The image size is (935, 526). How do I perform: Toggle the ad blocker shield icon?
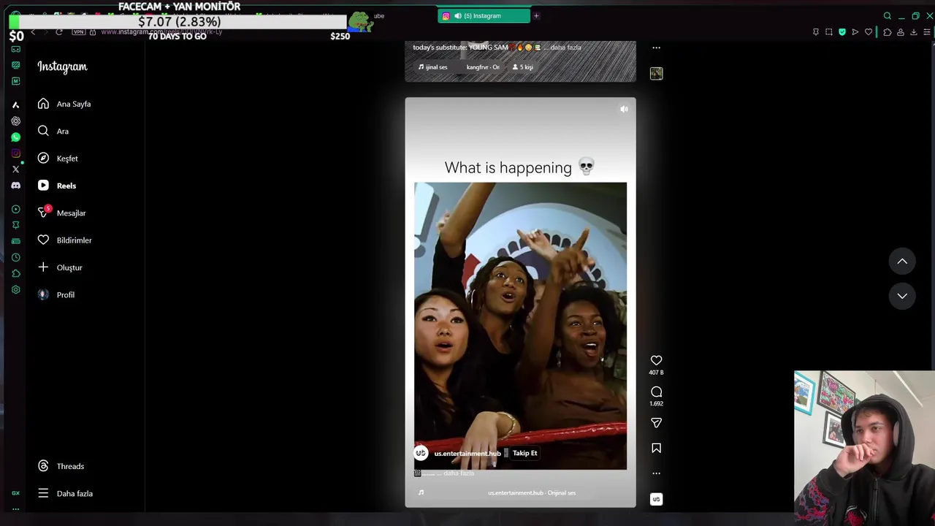842,32
